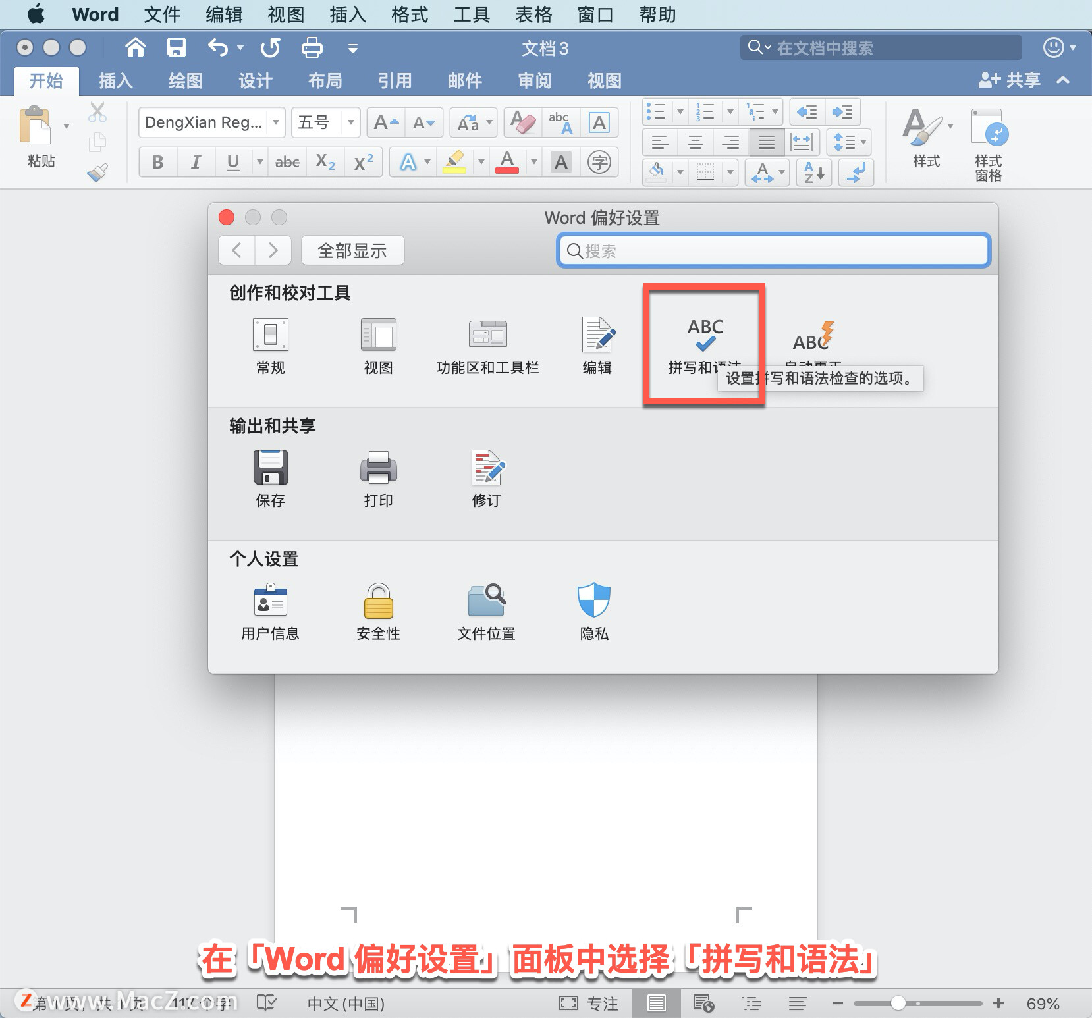The width and height of the screenshot is (1092, 1018).
Task: Align text left
Action: [x=660, y=142]
